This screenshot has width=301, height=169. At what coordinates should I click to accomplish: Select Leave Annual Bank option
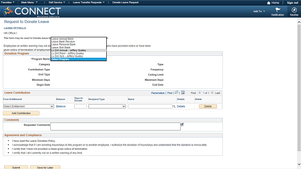tap(79, 38)
